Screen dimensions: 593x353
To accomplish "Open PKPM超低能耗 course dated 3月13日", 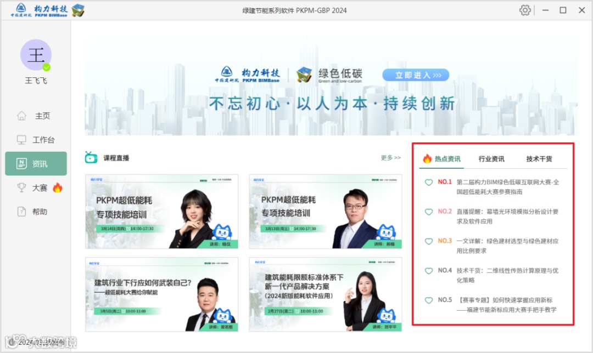I will point(325,212).
